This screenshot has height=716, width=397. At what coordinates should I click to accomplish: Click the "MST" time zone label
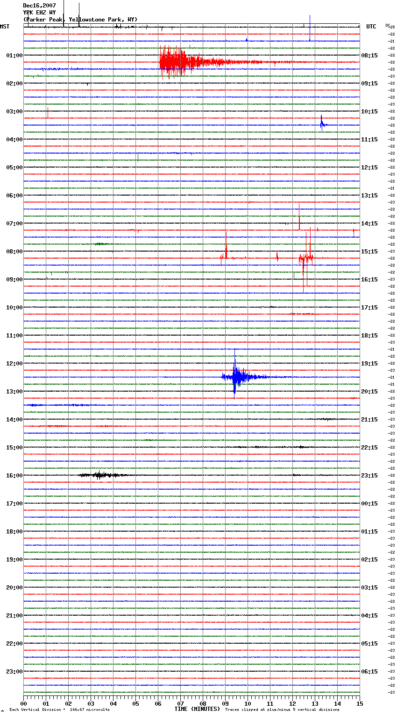[5, 27]
